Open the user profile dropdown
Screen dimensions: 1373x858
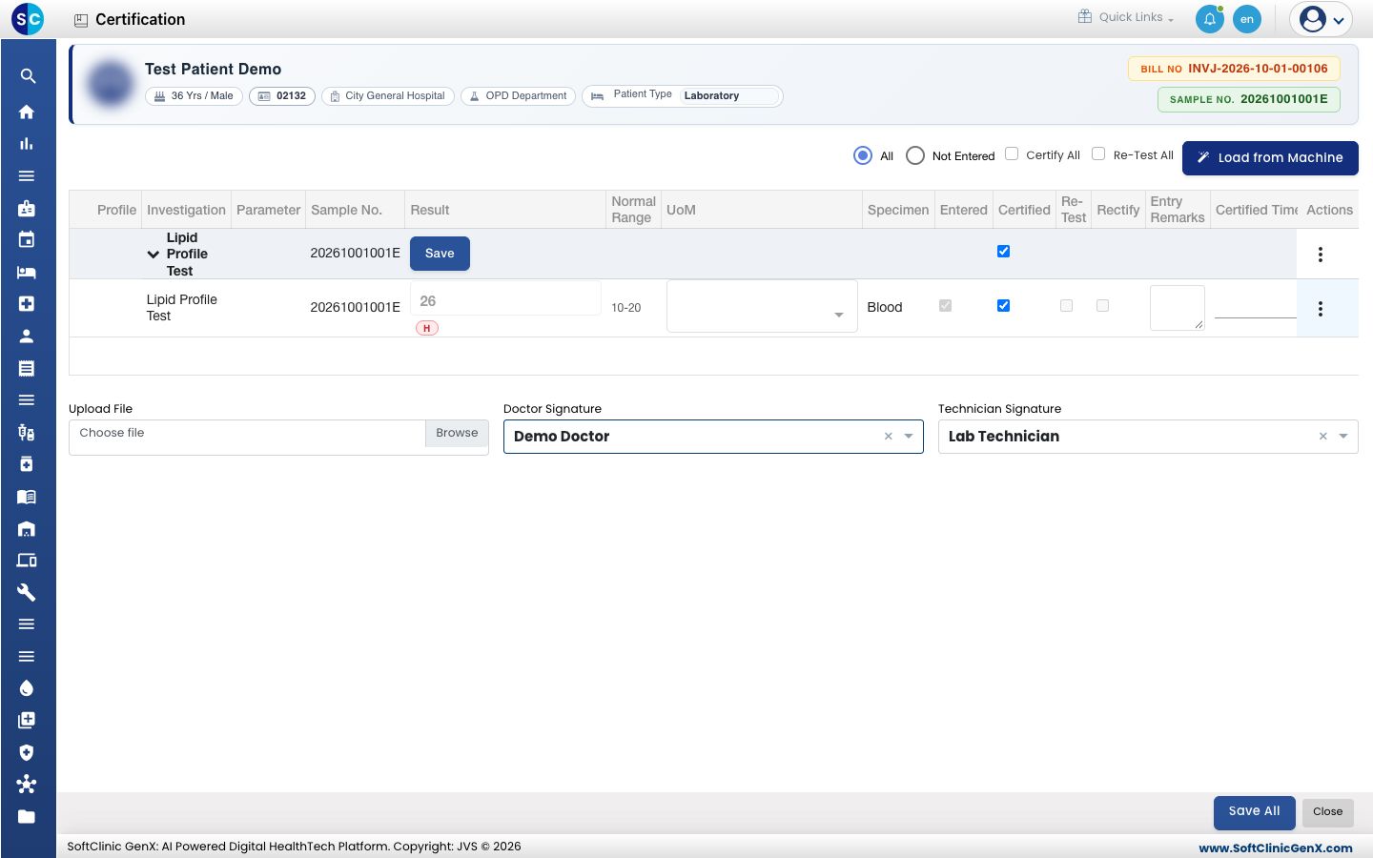coord(1321,19)
